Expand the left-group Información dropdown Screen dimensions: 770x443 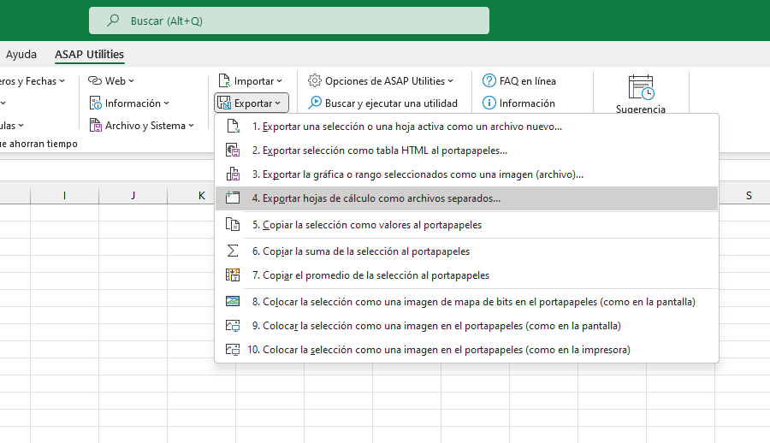point(129,103)
